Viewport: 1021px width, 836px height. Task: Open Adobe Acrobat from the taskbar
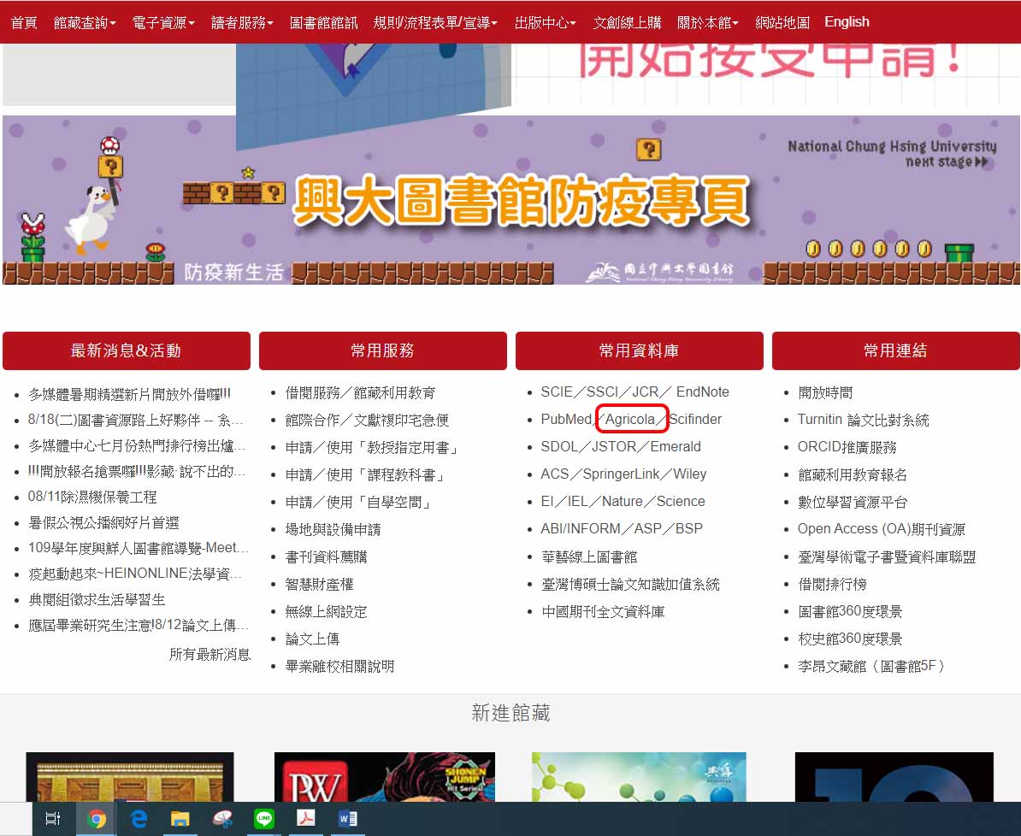point(305,818)
